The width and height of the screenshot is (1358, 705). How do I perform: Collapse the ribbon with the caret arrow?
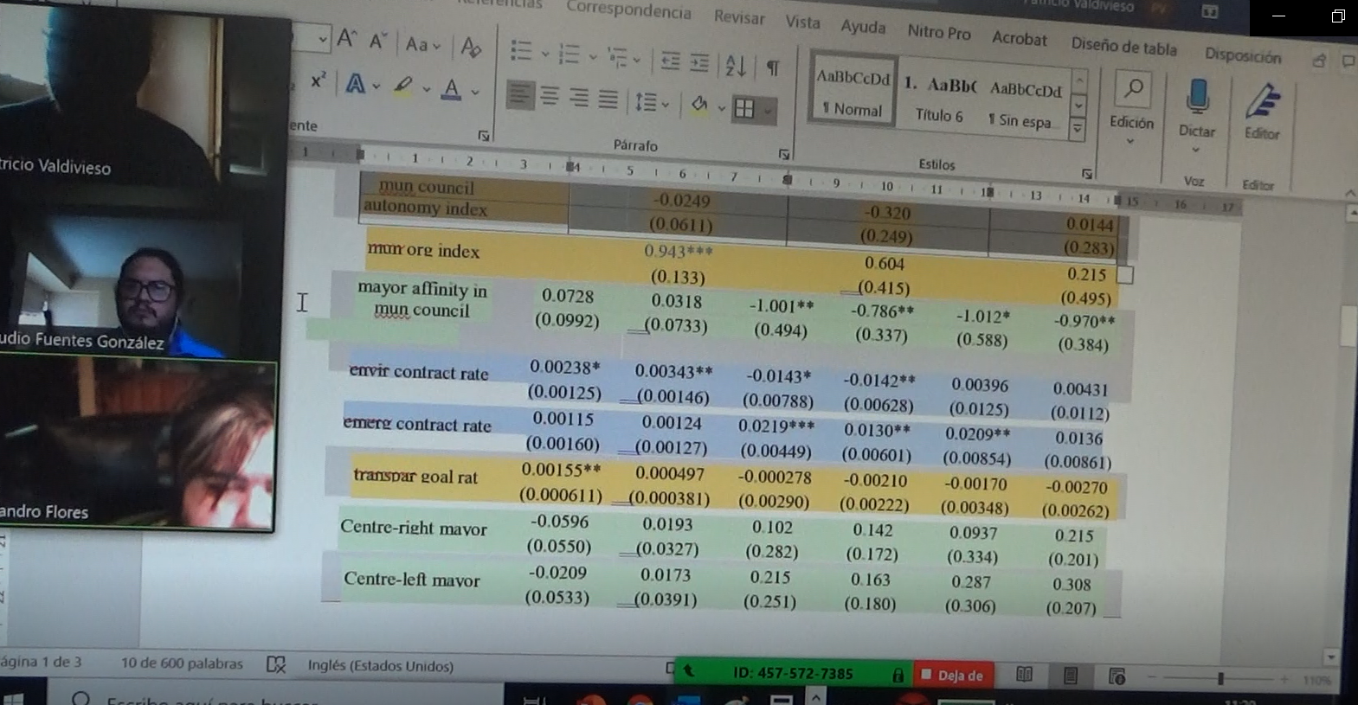click(1350, 192)
